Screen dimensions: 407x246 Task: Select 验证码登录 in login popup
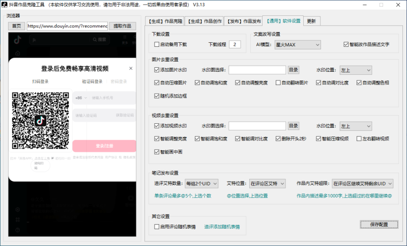[92, 81]
